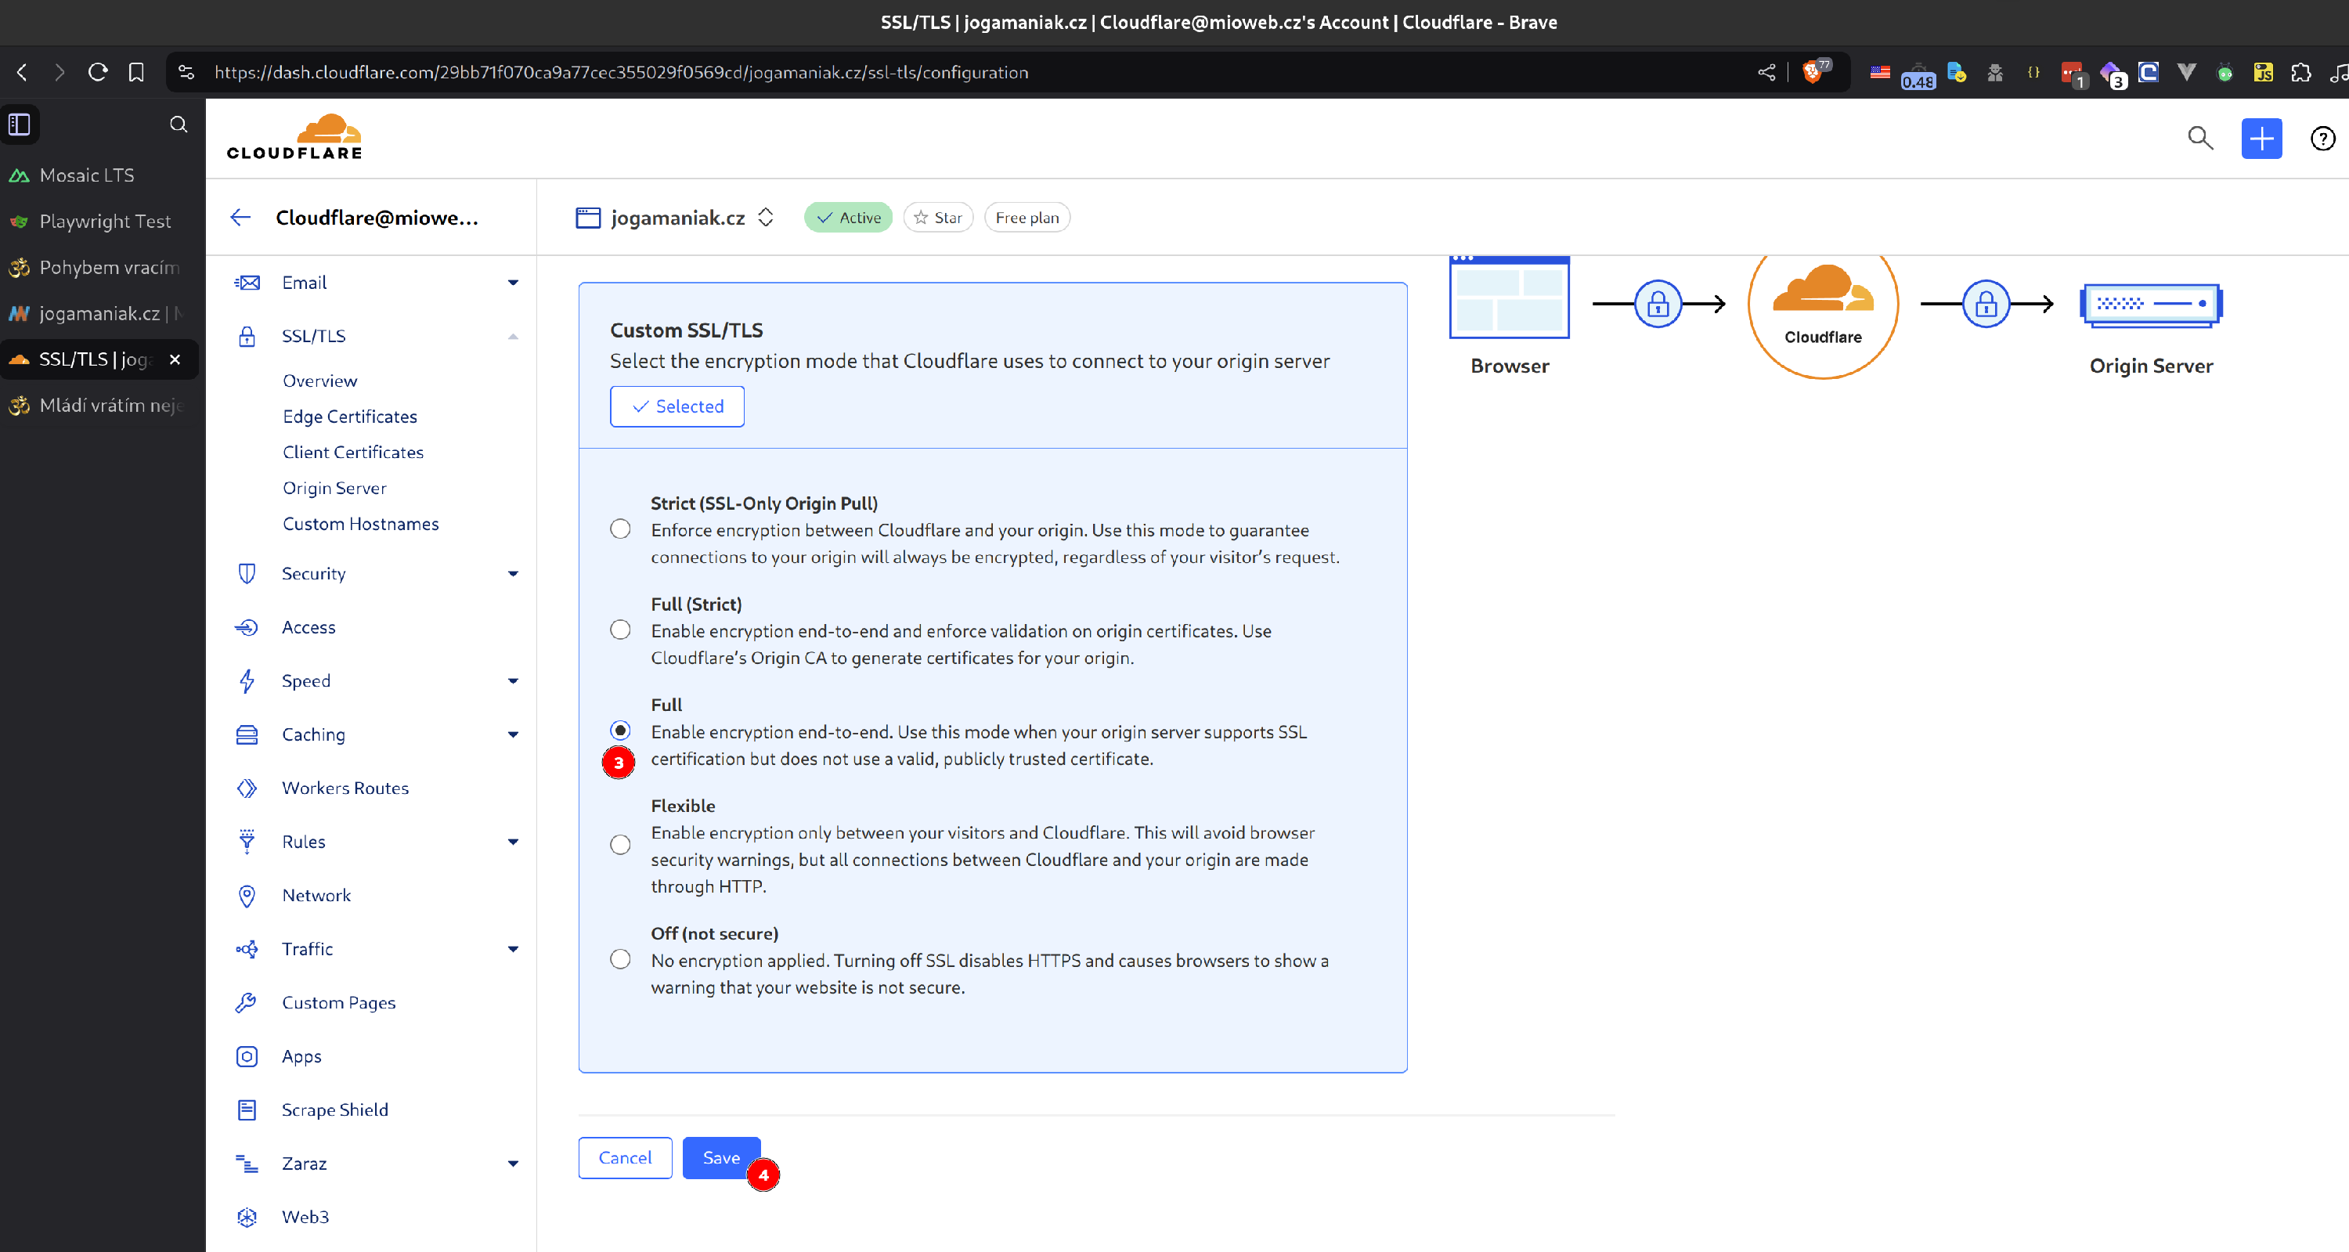Click the back arrow beside the account name
Viewport: 2349px width, 1252px height.
pos(240,217)
